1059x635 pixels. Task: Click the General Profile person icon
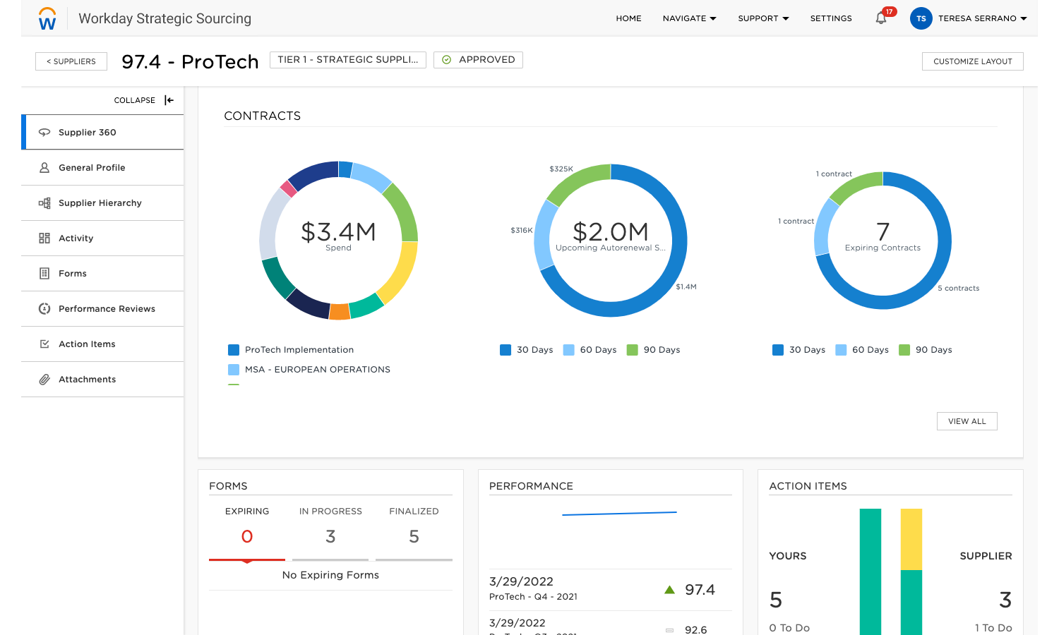[44, 168]
